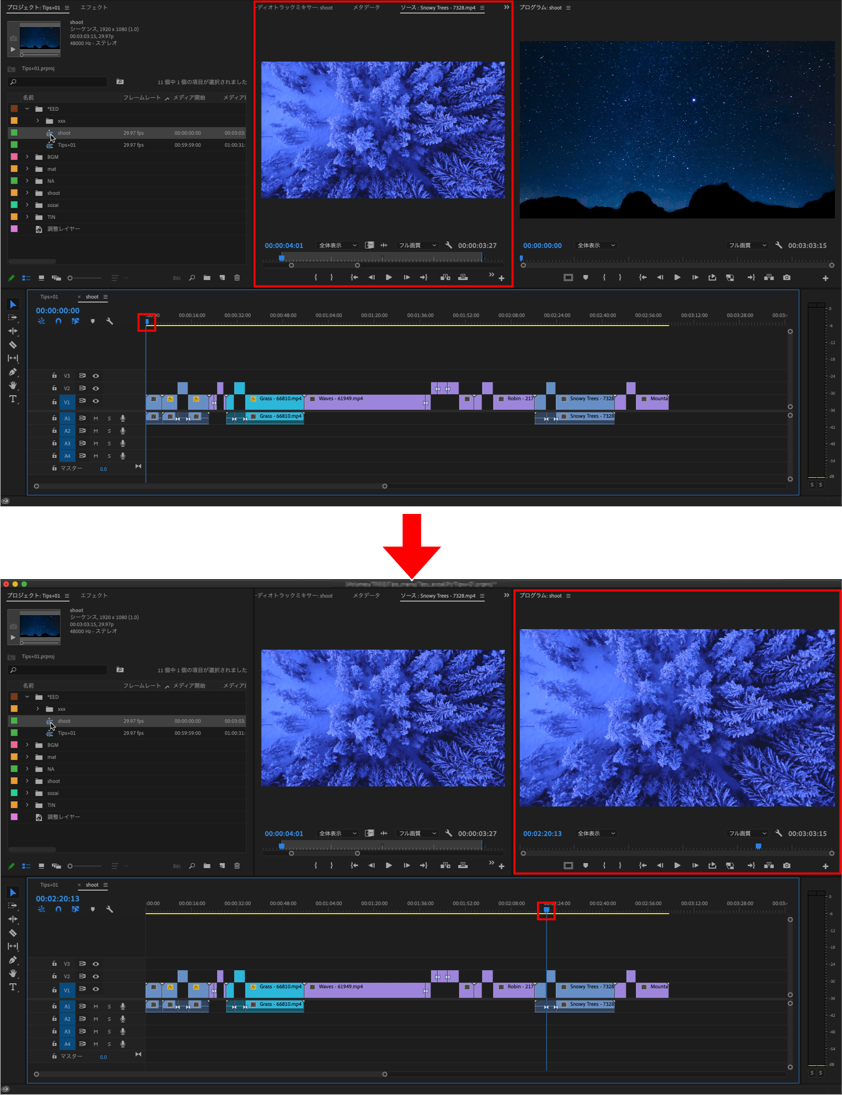Click source Insert button, upper screenshot
Viewport: 842px width, 1095px height.
pyautogui.click(x=445, y=277)
